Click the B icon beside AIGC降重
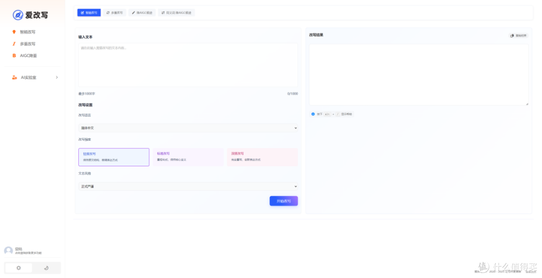Viewport: 542px width, 278px height. (x=14, y=56)
